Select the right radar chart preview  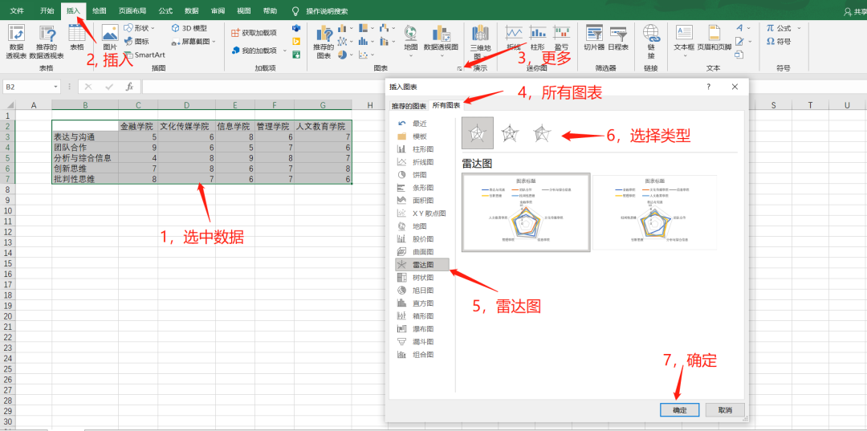655,212
